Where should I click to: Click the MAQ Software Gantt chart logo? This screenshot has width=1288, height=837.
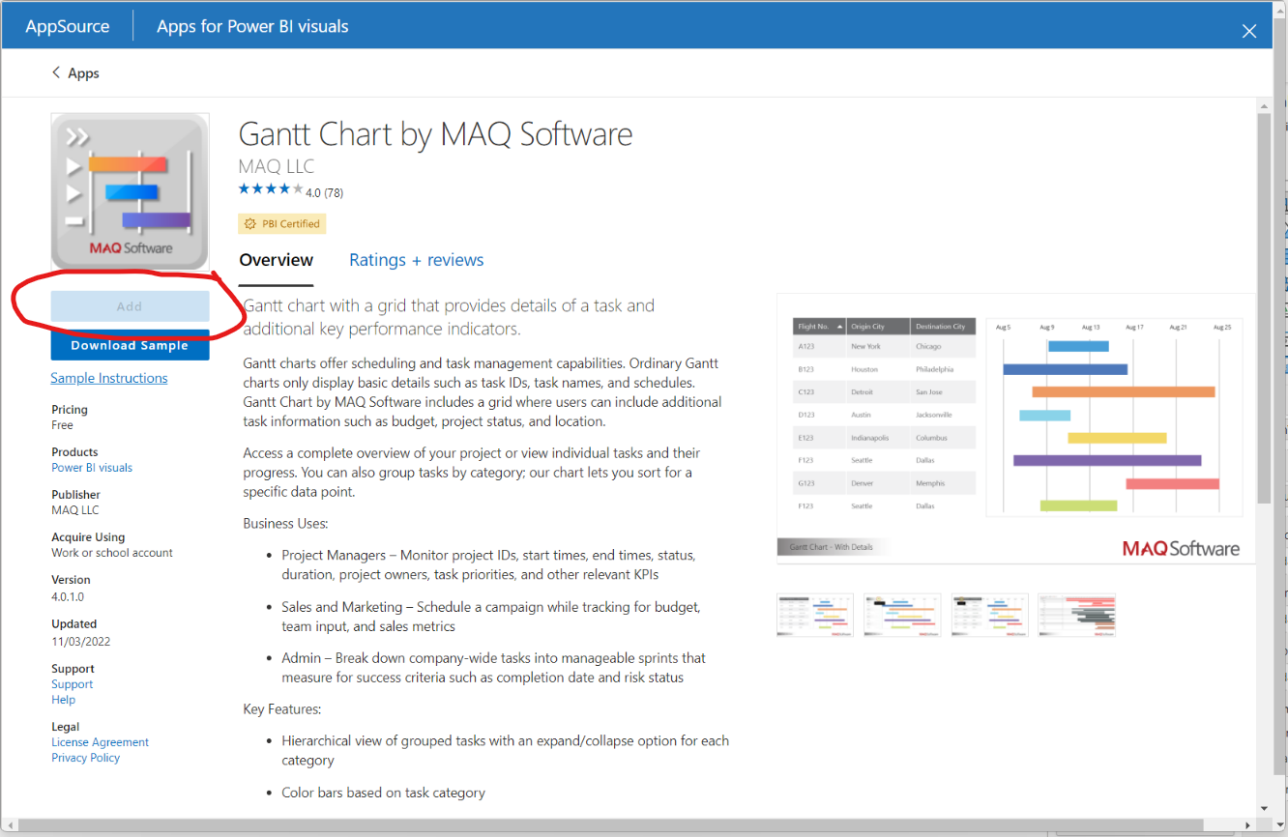point(130,191)
